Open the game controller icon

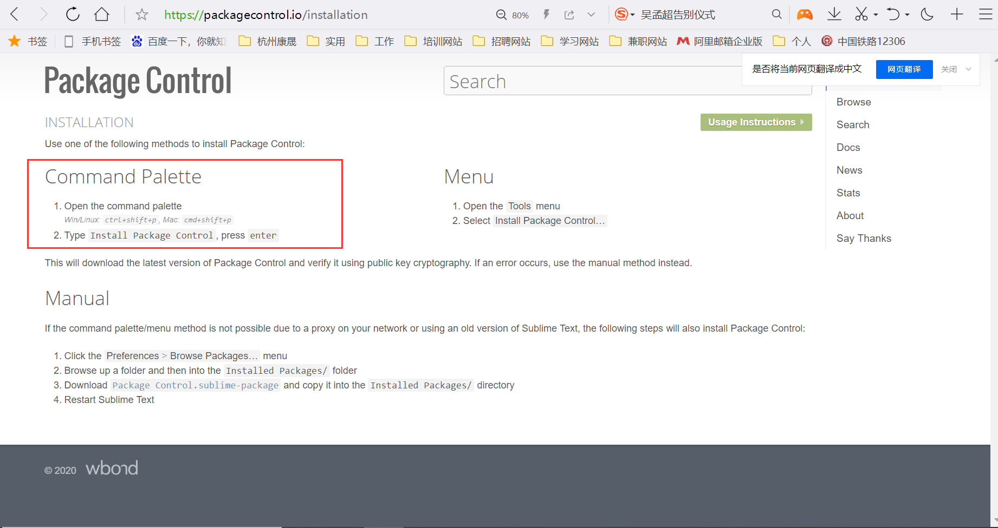tap(805, 15)
